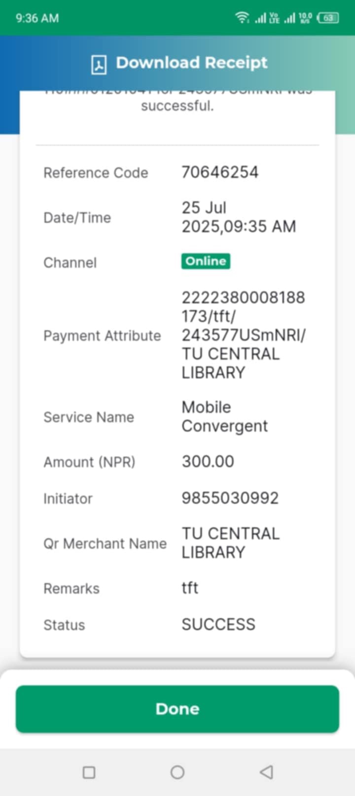Tap the recent apps square icon
Screen dimensions: 355x796
[89, 772]
